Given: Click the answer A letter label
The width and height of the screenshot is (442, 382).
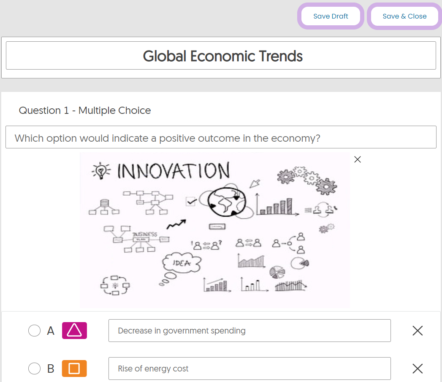Looking at the screenshot, I should click(51, 331).
